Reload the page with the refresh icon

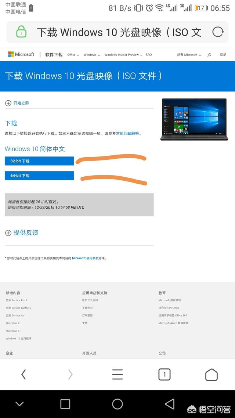click(x=218, y=32)
